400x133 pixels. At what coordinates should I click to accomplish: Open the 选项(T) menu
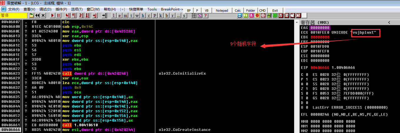click(76, 9)
